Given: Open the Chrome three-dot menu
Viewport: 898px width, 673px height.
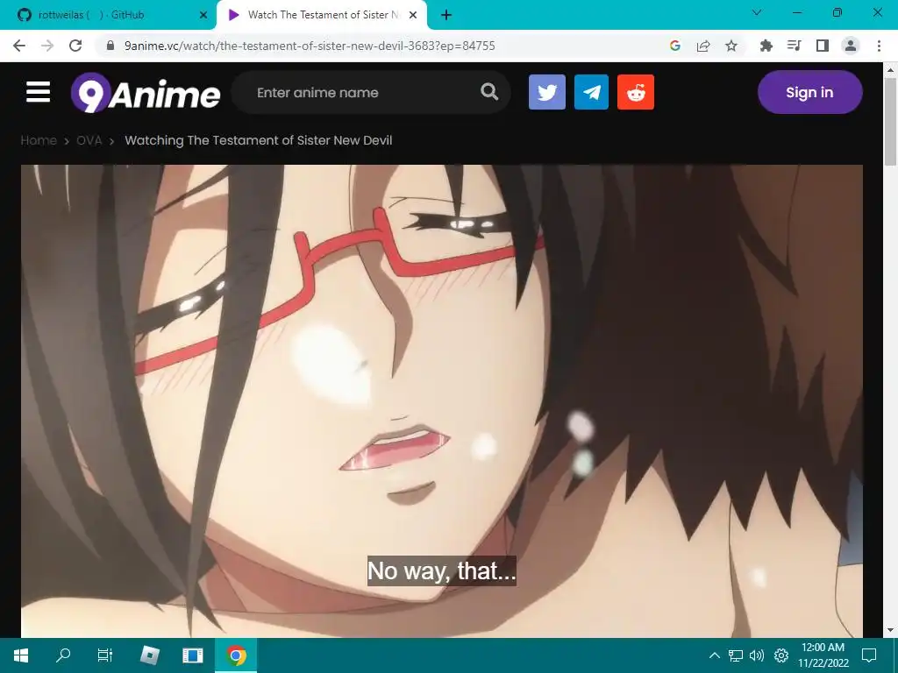Looking at the screenshot, I should point(879,46).
